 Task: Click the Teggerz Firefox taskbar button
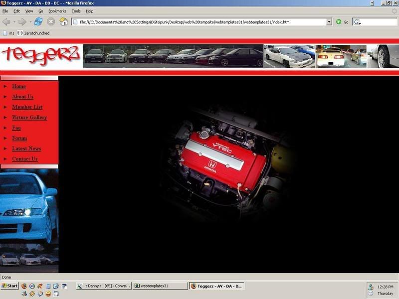217,286
